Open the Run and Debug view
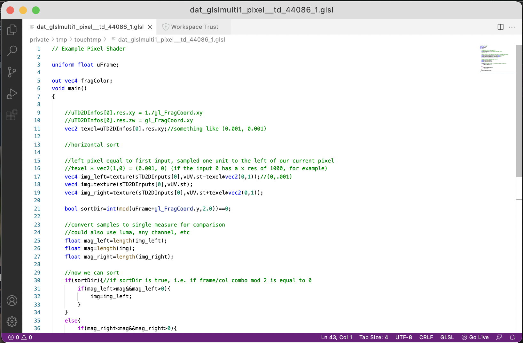 coord(12,94)
